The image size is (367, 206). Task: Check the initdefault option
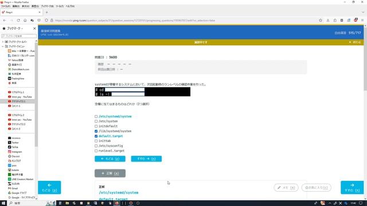coord(96,126)
